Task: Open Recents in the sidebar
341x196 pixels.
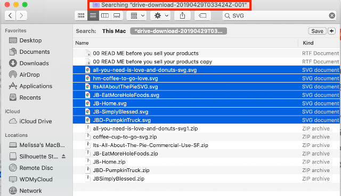Action: [x=25, y=97]
